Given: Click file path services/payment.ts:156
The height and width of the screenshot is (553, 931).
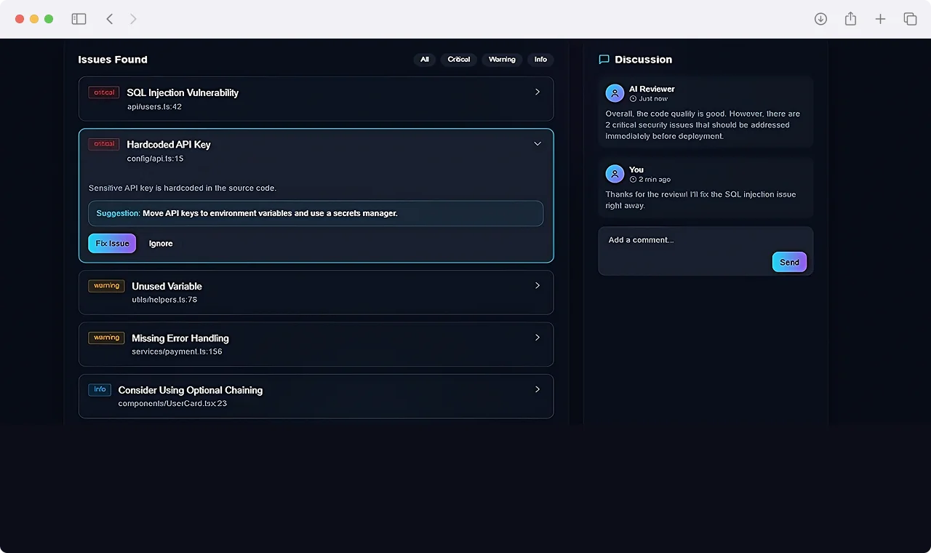Looking at the screenshot, I should point(177,351).
